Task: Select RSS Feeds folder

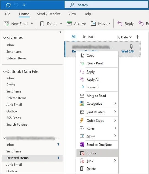Action: click(x=14, y=118)
